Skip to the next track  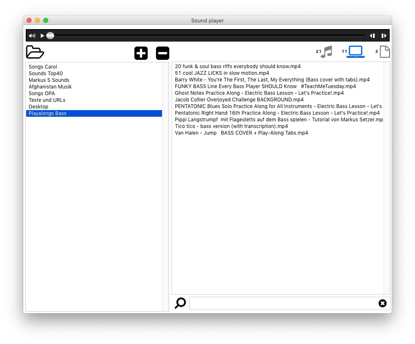pos(384,35)
